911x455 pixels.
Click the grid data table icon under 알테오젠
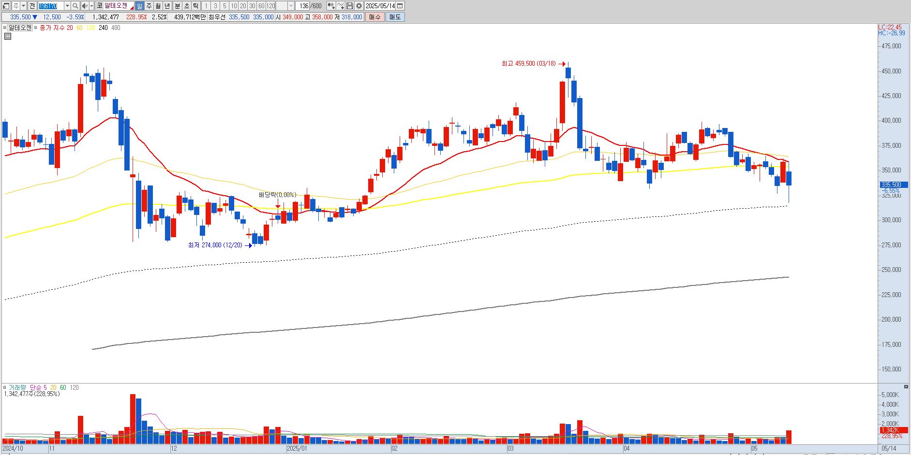coord(7,36)
